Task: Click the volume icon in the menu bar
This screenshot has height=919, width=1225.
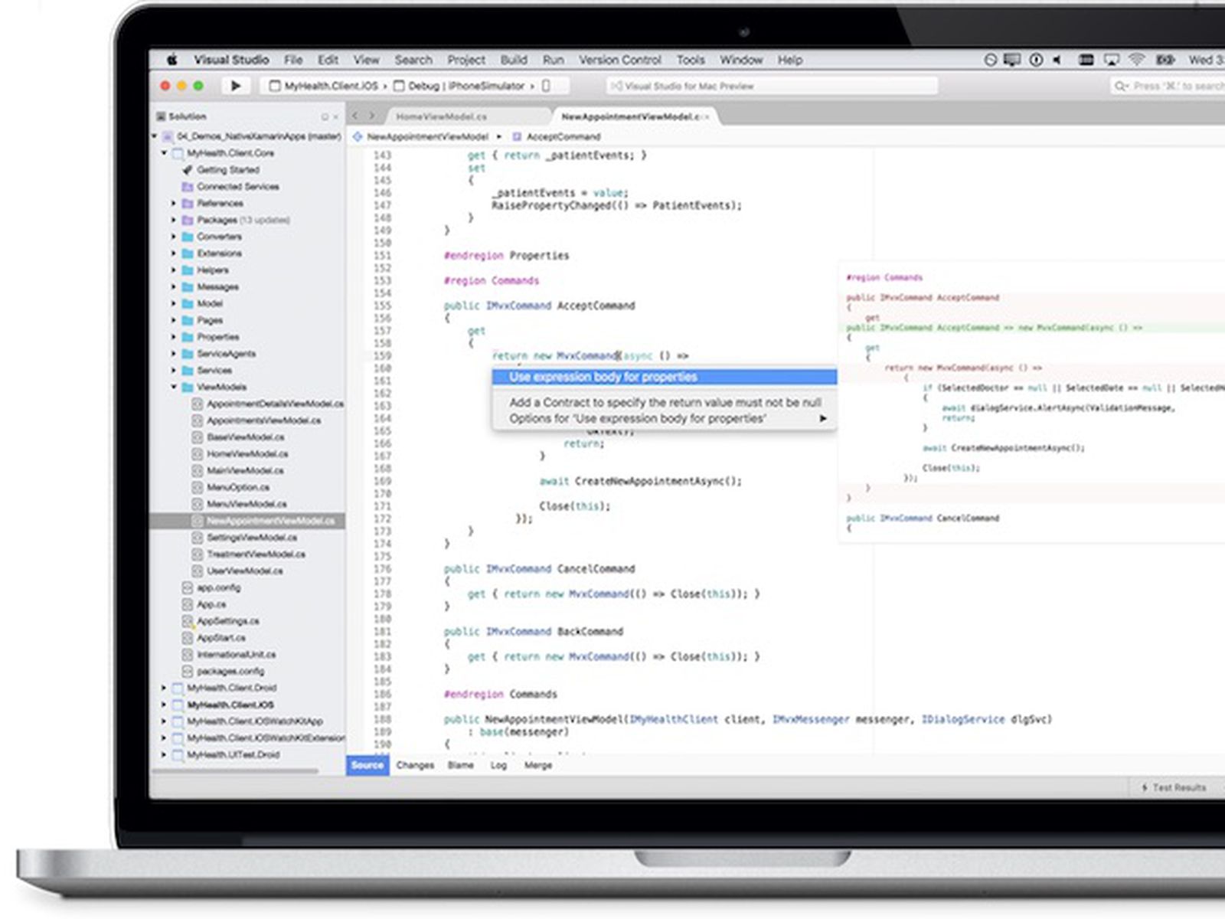Action: click(1057, 60)
